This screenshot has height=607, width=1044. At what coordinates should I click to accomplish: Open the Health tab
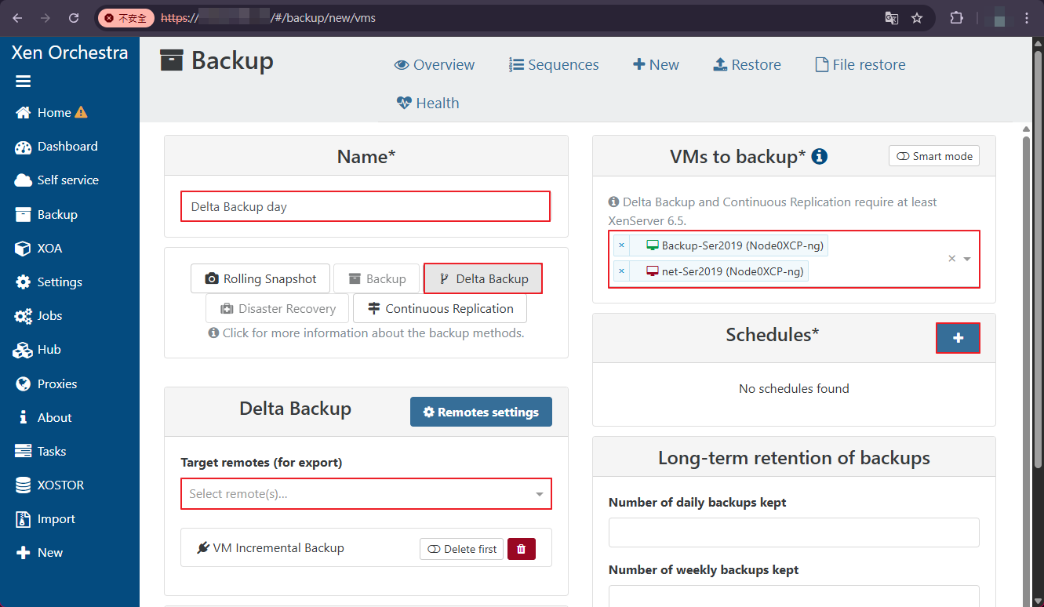coord(427,103)
